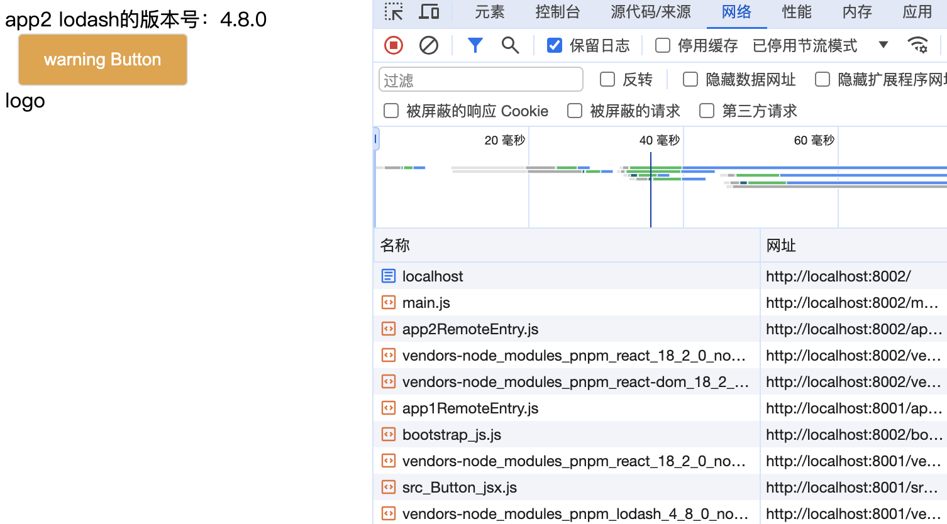Click the script icon beside app2RemoteEntry.js
The image size is (947, 524).
389,329
